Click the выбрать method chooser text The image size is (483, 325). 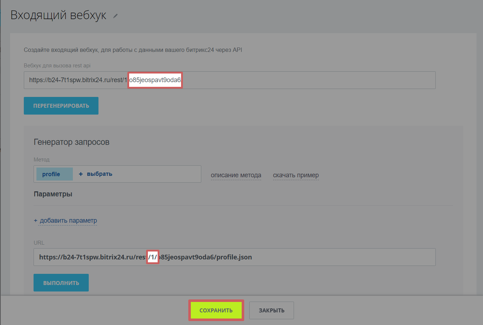click(x=100, y=174)
